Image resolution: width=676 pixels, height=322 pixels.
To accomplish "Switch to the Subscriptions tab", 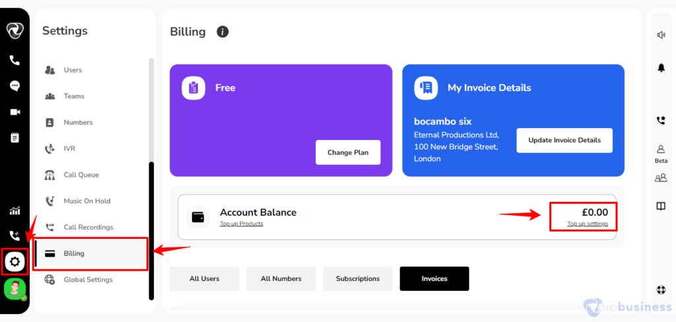I will [x=357, y=278].
